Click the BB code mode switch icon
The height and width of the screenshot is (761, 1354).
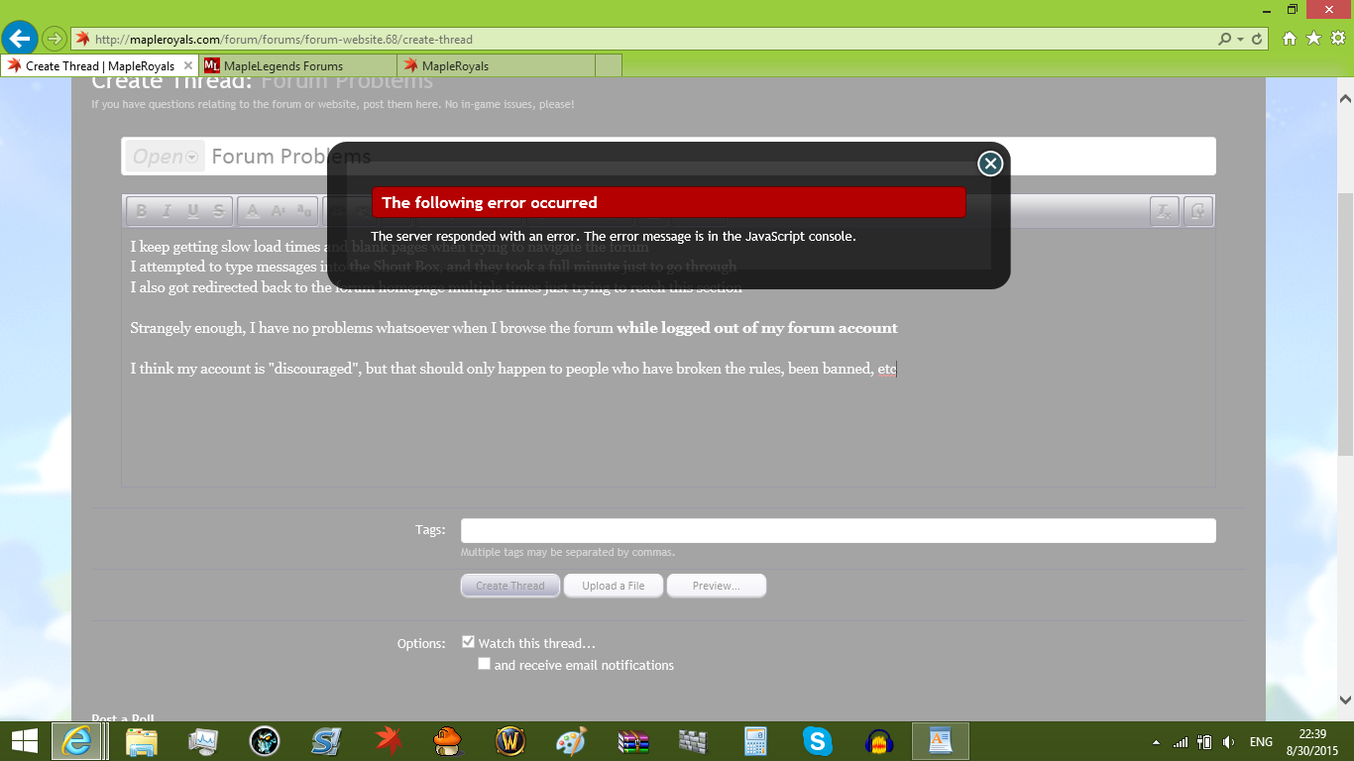(1198, 210)
